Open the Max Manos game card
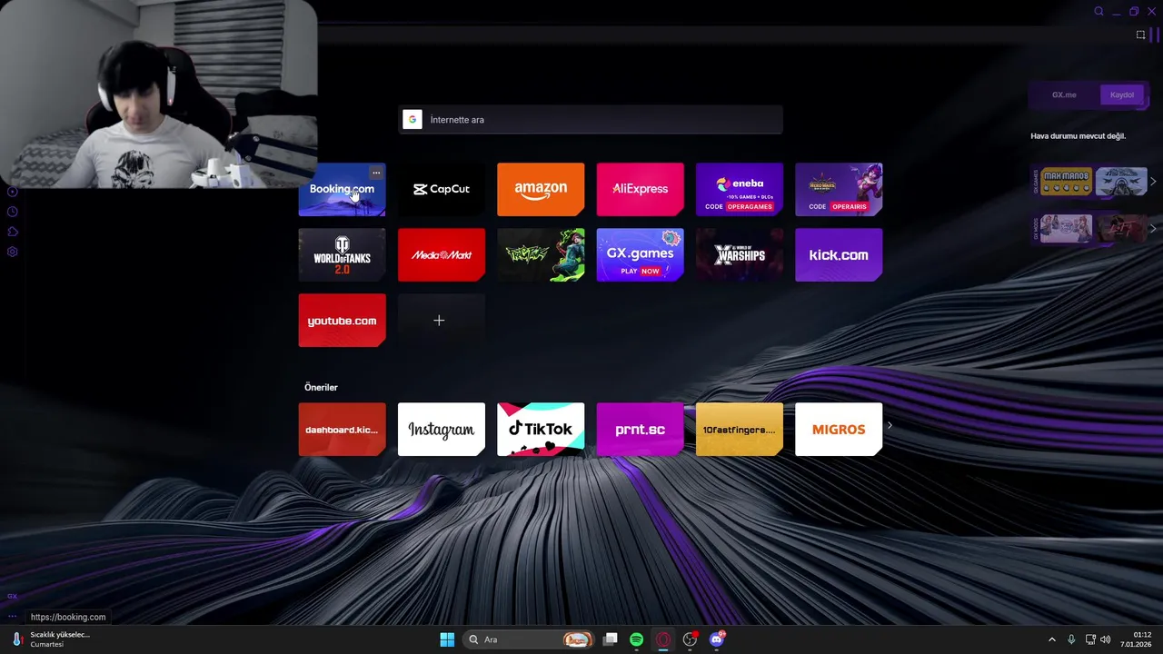Image resolution: width=1163 pixels, height=654 pixels. click(x=1067, y=182)
